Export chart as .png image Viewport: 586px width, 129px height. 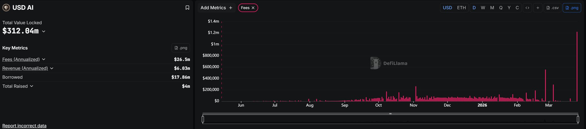click(x=572, y=8)
